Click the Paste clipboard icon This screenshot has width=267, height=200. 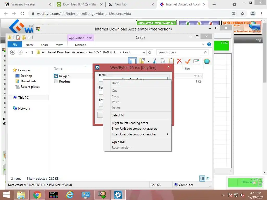click(171, 61)
